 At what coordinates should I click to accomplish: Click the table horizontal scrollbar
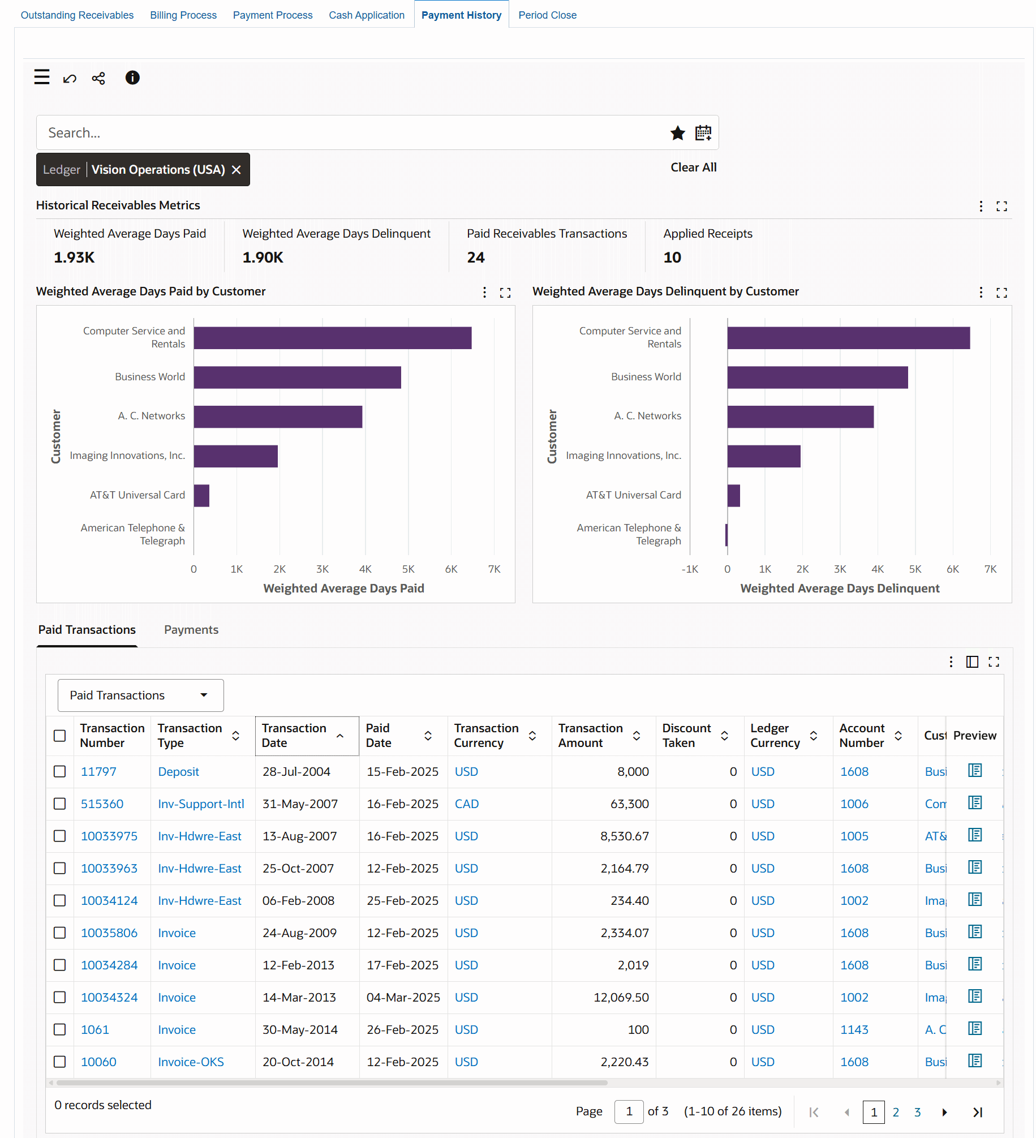[x=332, y=1083]
